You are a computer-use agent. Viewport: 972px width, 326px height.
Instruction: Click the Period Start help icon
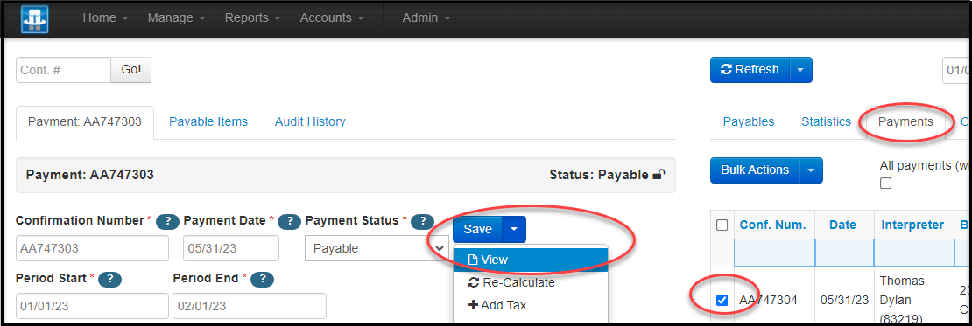[x=109, y=279]
